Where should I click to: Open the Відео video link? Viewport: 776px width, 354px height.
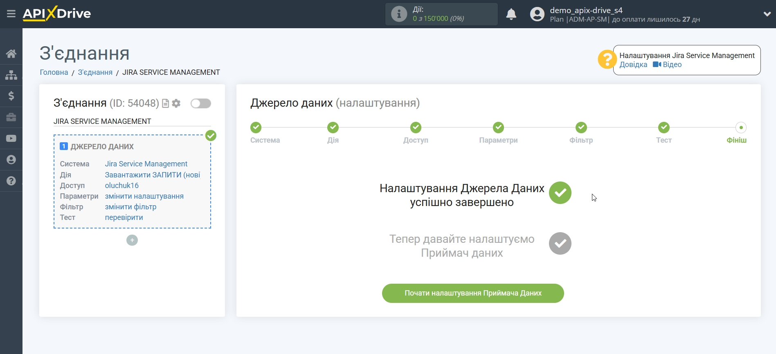pos(667,65)
